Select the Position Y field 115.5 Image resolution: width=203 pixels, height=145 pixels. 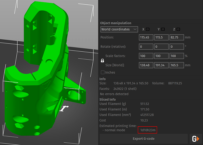[x=161, y=38]
